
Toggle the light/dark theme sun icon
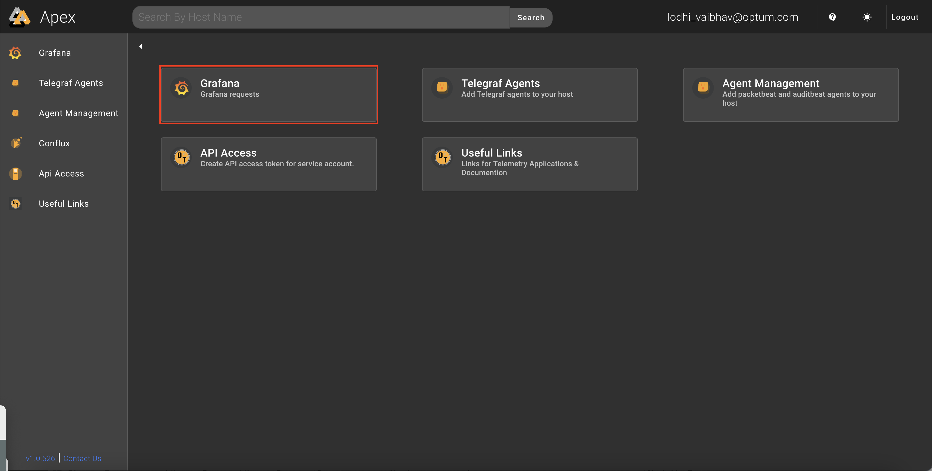[867, 17]
